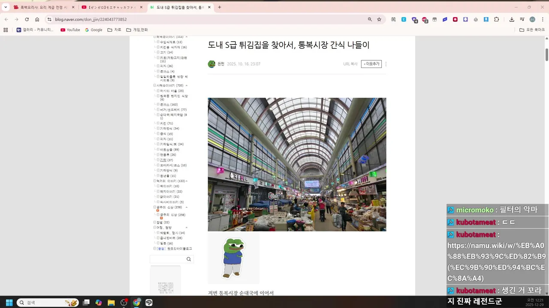Open the Google bookmark

point(94,30)
